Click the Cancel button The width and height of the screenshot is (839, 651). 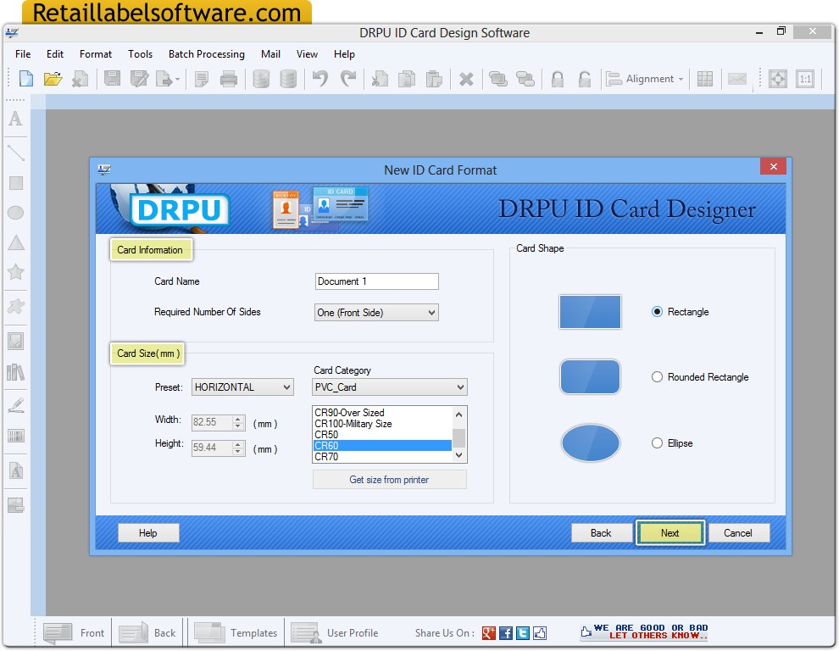click(738, 532)
